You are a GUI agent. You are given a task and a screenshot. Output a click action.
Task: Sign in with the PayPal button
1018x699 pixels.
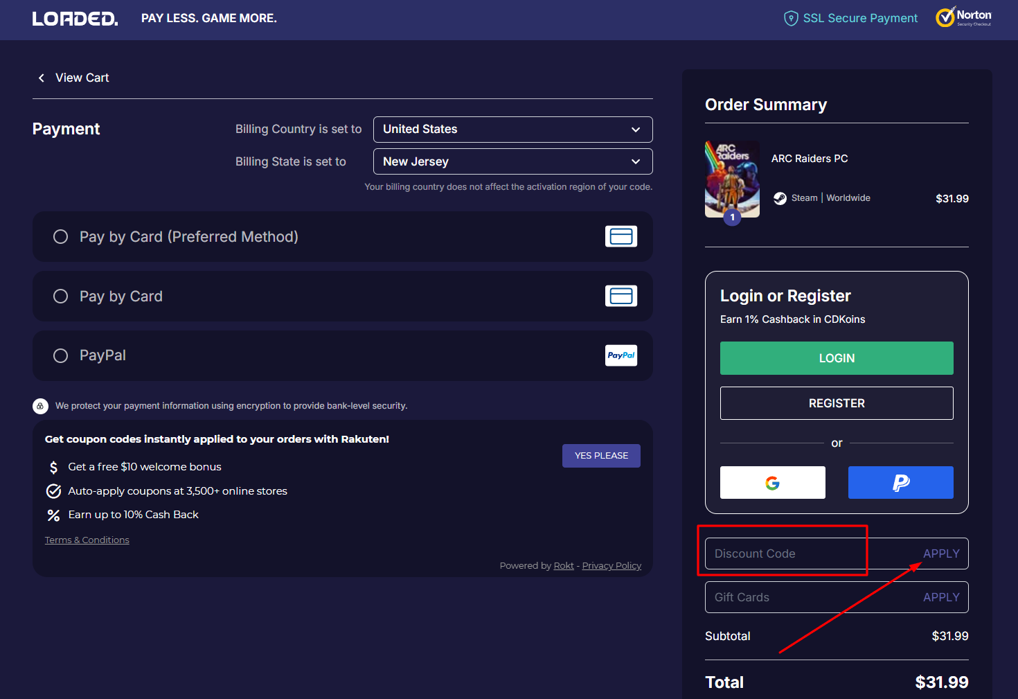901,482
